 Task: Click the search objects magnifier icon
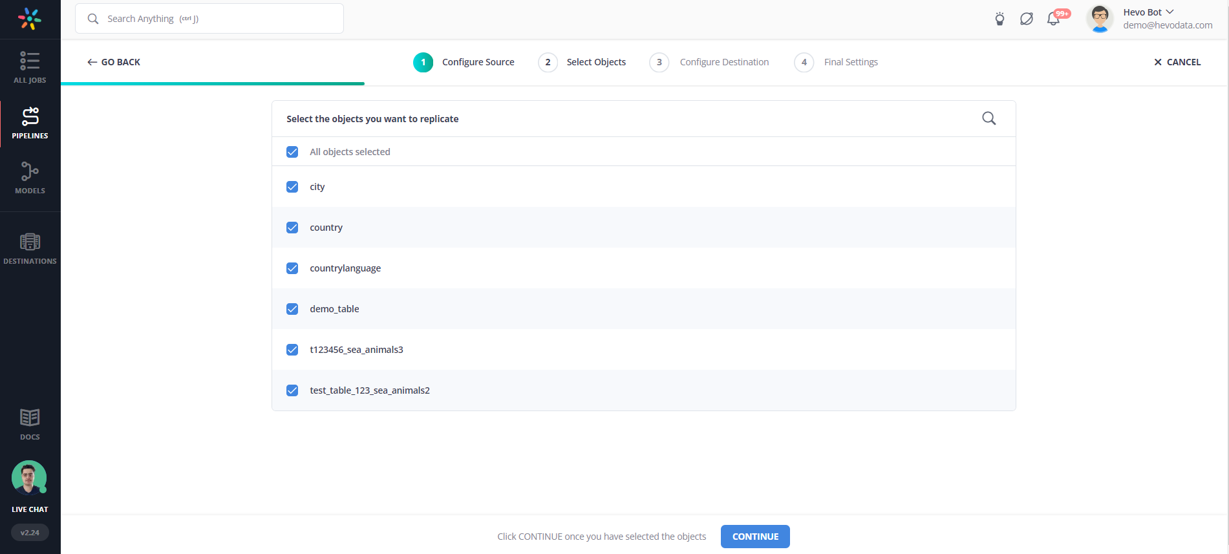click(989, 118)
